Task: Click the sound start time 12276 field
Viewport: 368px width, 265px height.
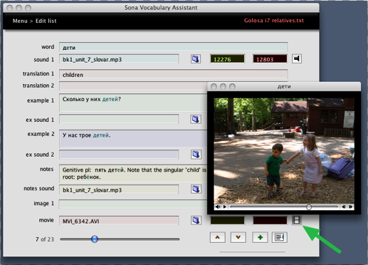Action: (227, 59)
